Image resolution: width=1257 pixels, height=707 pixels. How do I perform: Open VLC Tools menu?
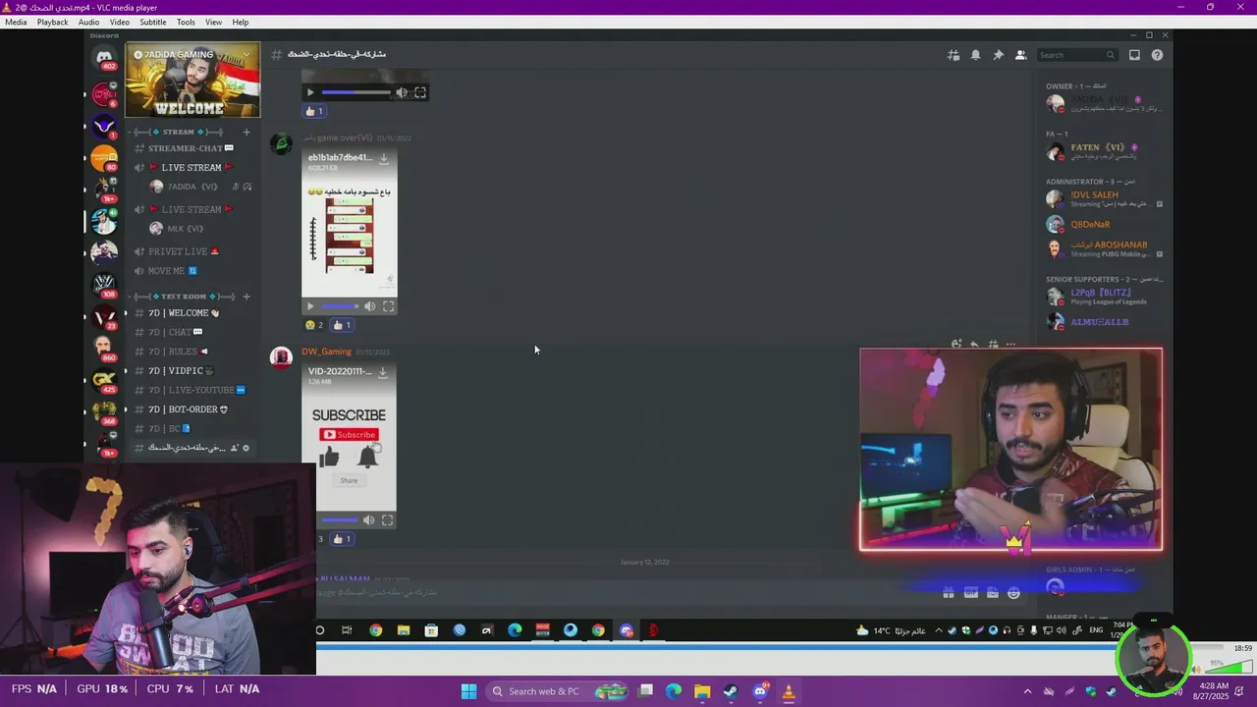point(186,22)
